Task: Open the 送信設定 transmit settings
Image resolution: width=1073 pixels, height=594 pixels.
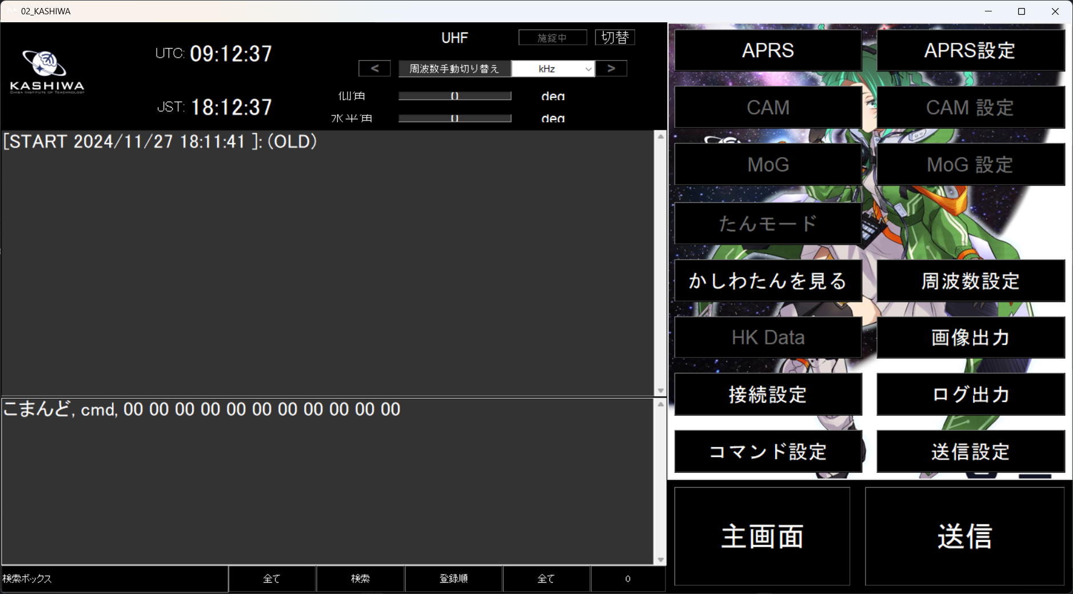Action: 970,451
